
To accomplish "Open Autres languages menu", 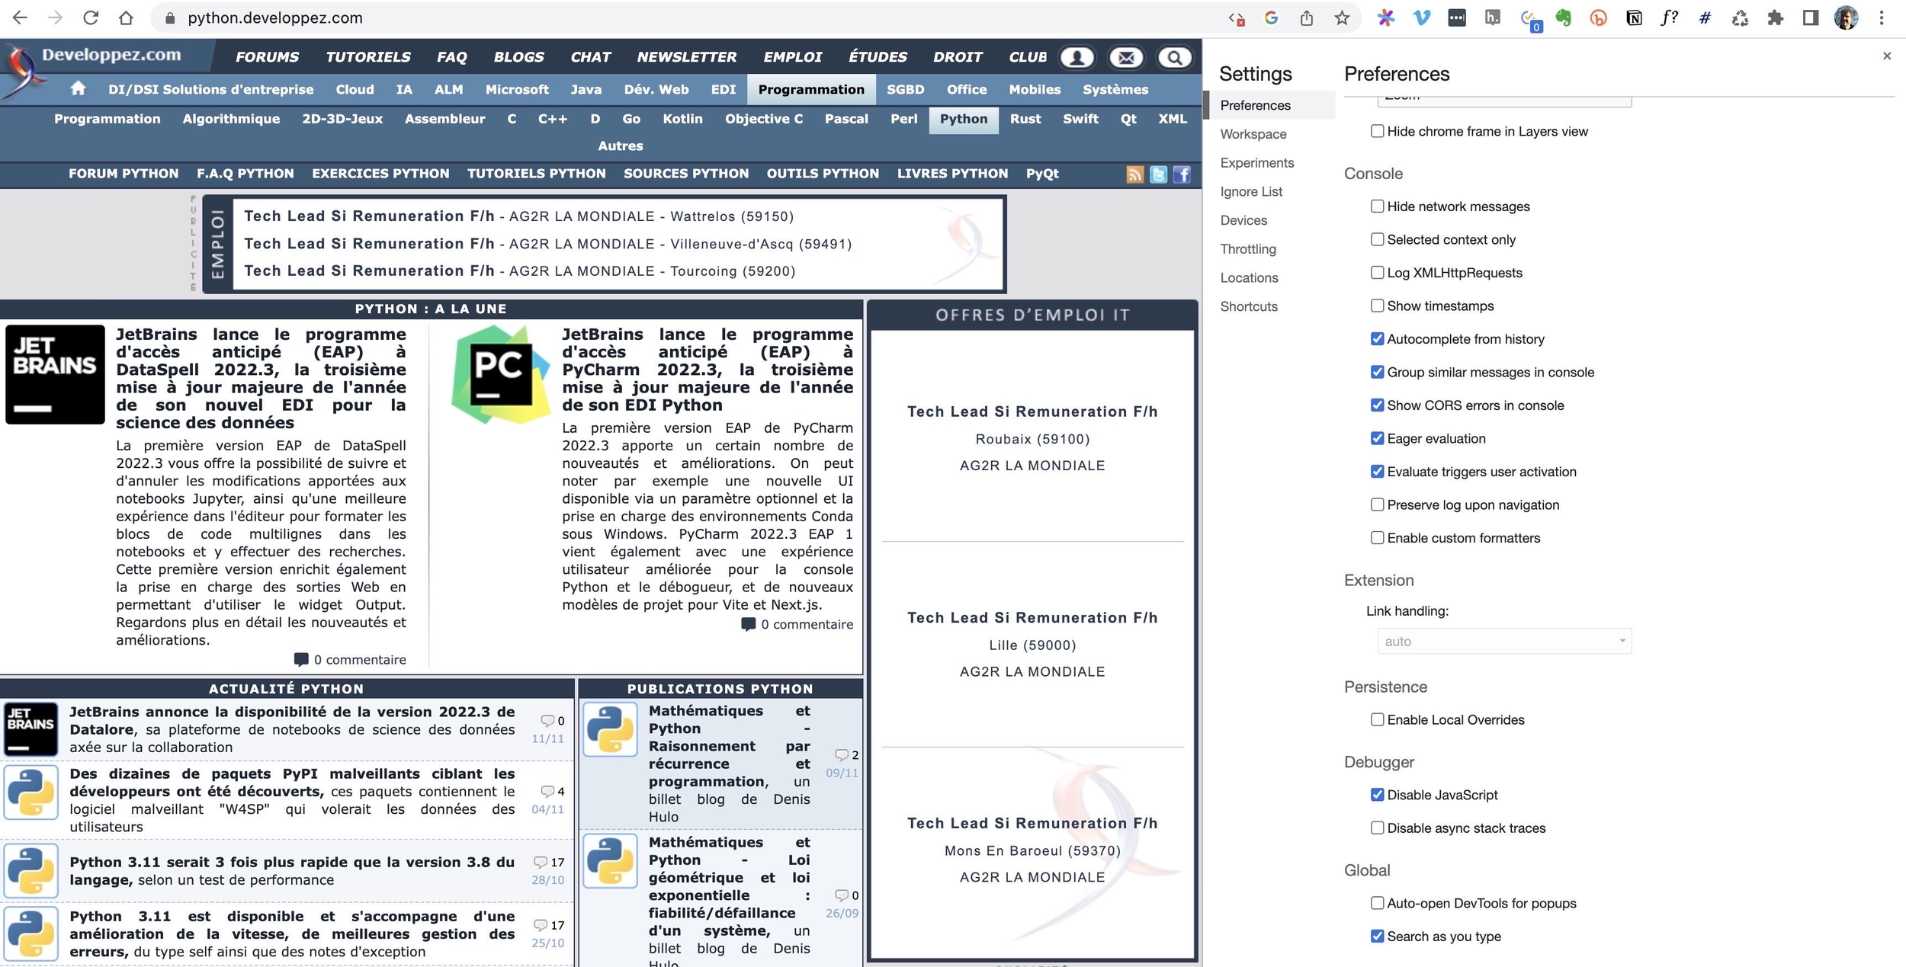I will (x=620, y=146).
